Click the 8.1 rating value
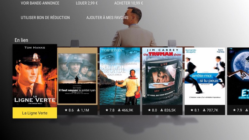249x140 pixels. 197,110
